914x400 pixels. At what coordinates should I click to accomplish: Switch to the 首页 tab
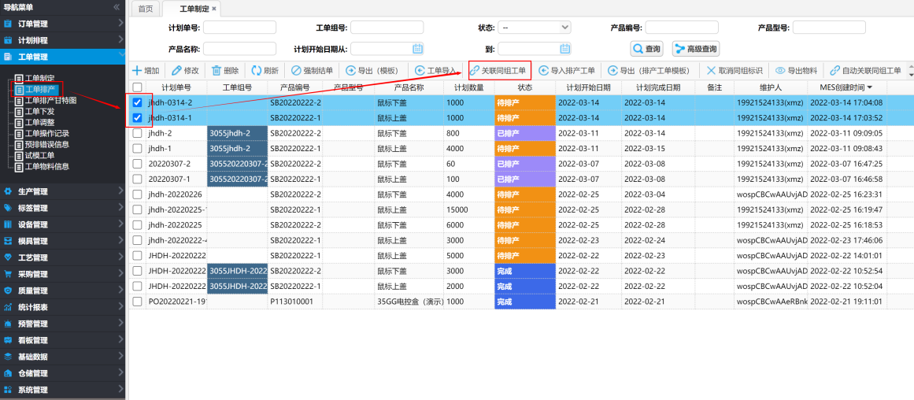pos(146,9)
